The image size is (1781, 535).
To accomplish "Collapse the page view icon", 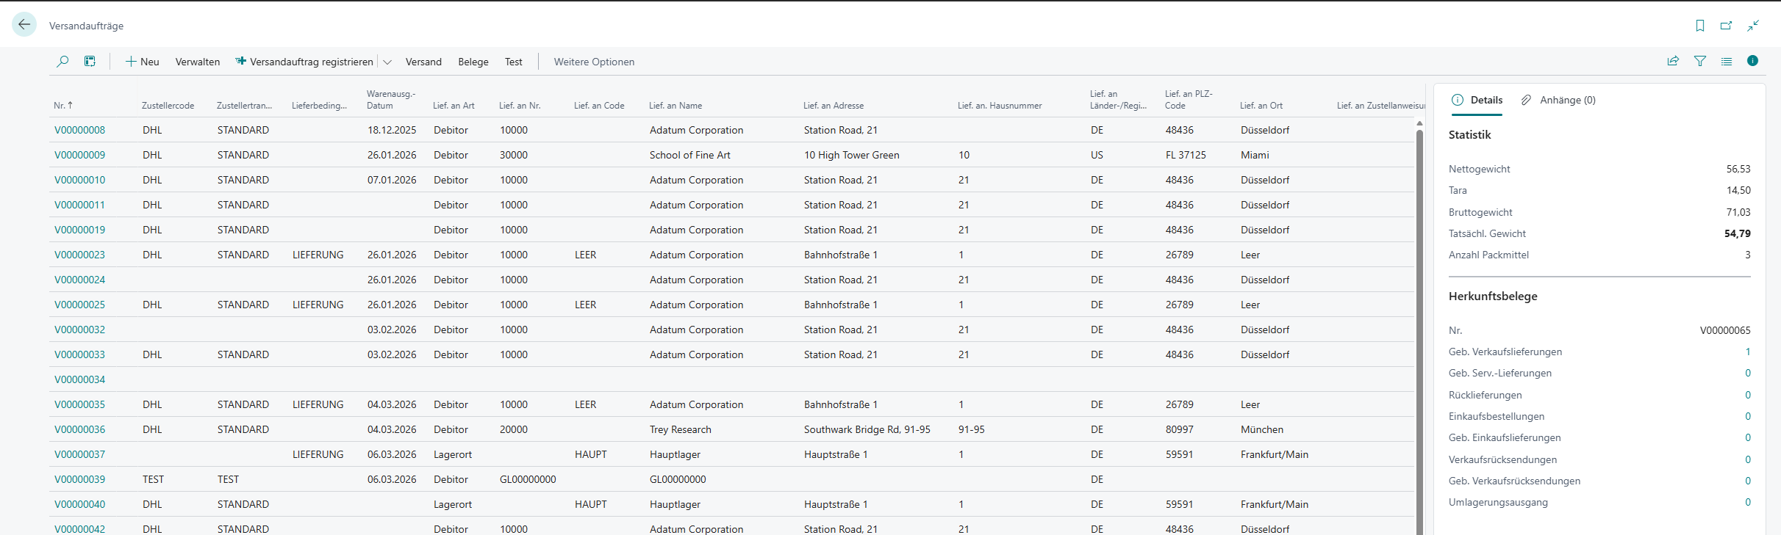I will tap(1753, 26).
